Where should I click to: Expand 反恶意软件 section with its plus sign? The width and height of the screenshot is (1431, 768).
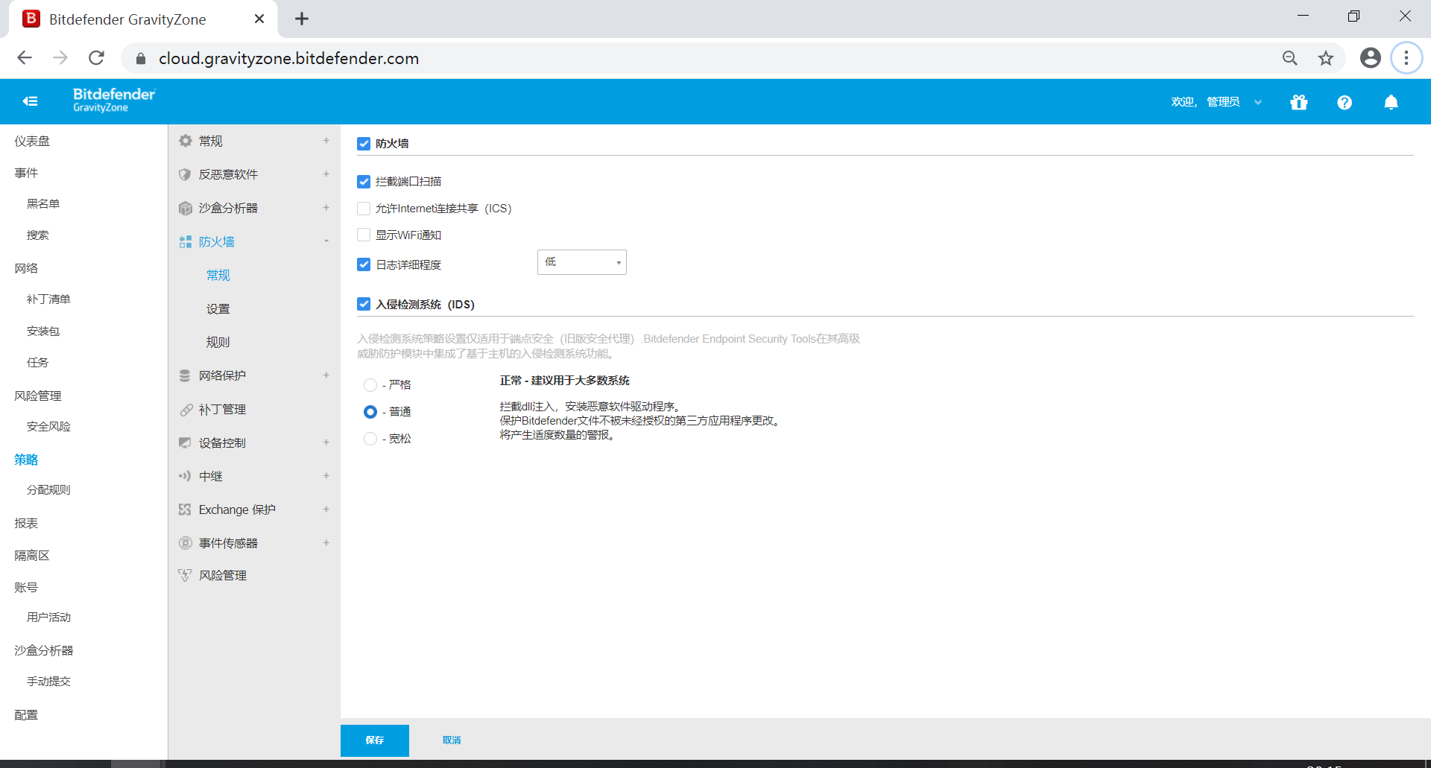click(x=326, y=174)
